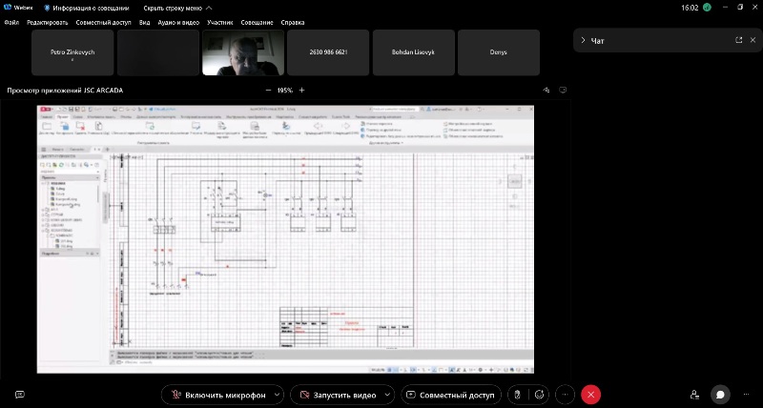Open the Справка menu
The image size is (763, 408).
pyautogui.click(x=293, y=22)
